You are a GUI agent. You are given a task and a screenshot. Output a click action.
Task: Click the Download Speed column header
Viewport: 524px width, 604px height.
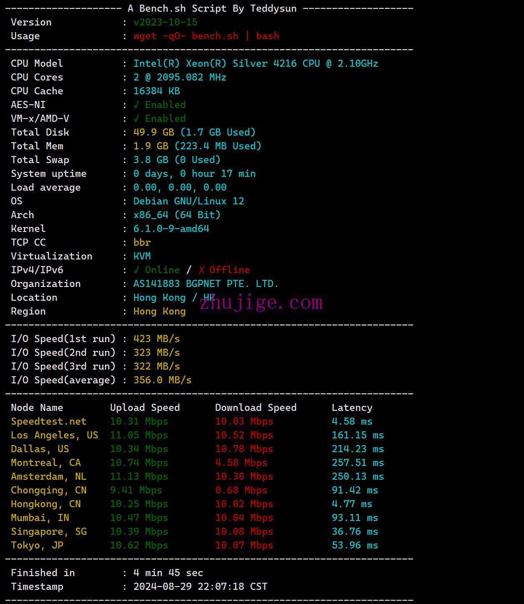(x=256, y=408)
